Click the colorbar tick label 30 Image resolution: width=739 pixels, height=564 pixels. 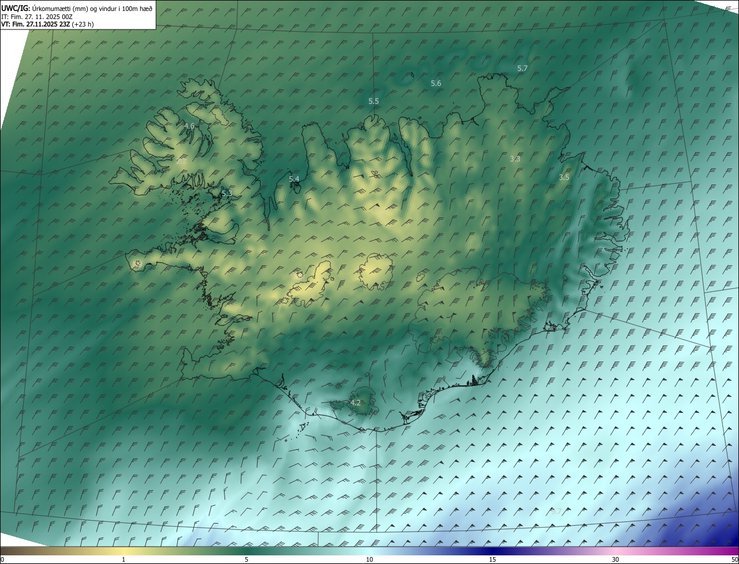(615, 559)
